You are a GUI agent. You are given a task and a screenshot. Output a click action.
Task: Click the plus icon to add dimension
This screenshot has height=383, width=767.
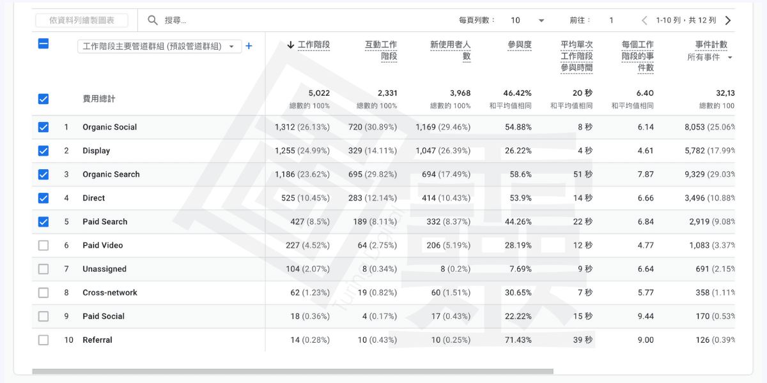point(249,46)
